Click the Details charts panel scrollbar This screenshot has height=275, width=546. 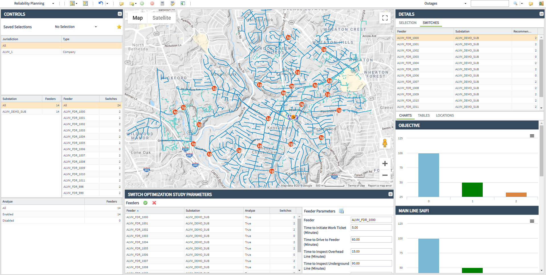click(541, 151)
